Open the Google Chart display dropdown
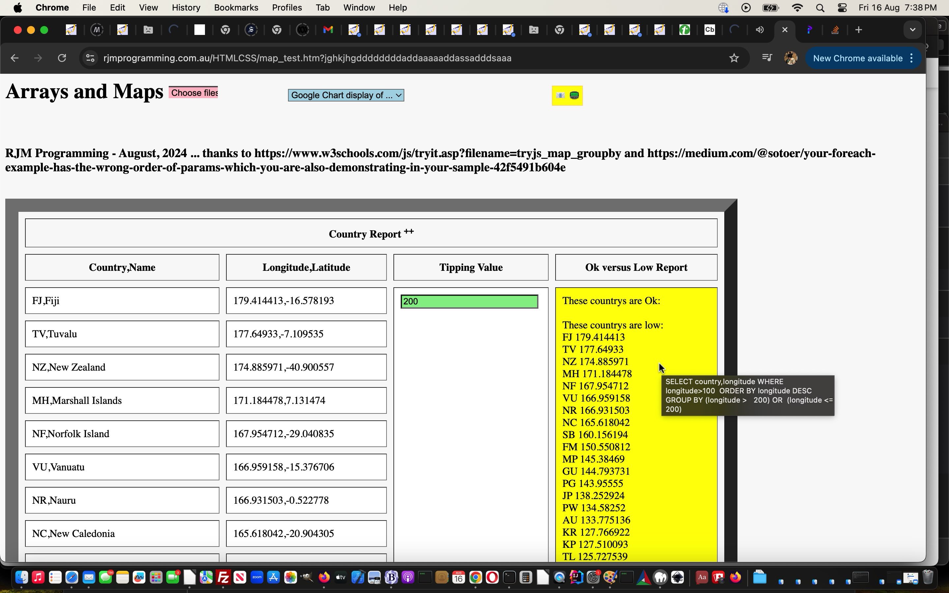This screenshot has width=949, height=593. (345, 94)
